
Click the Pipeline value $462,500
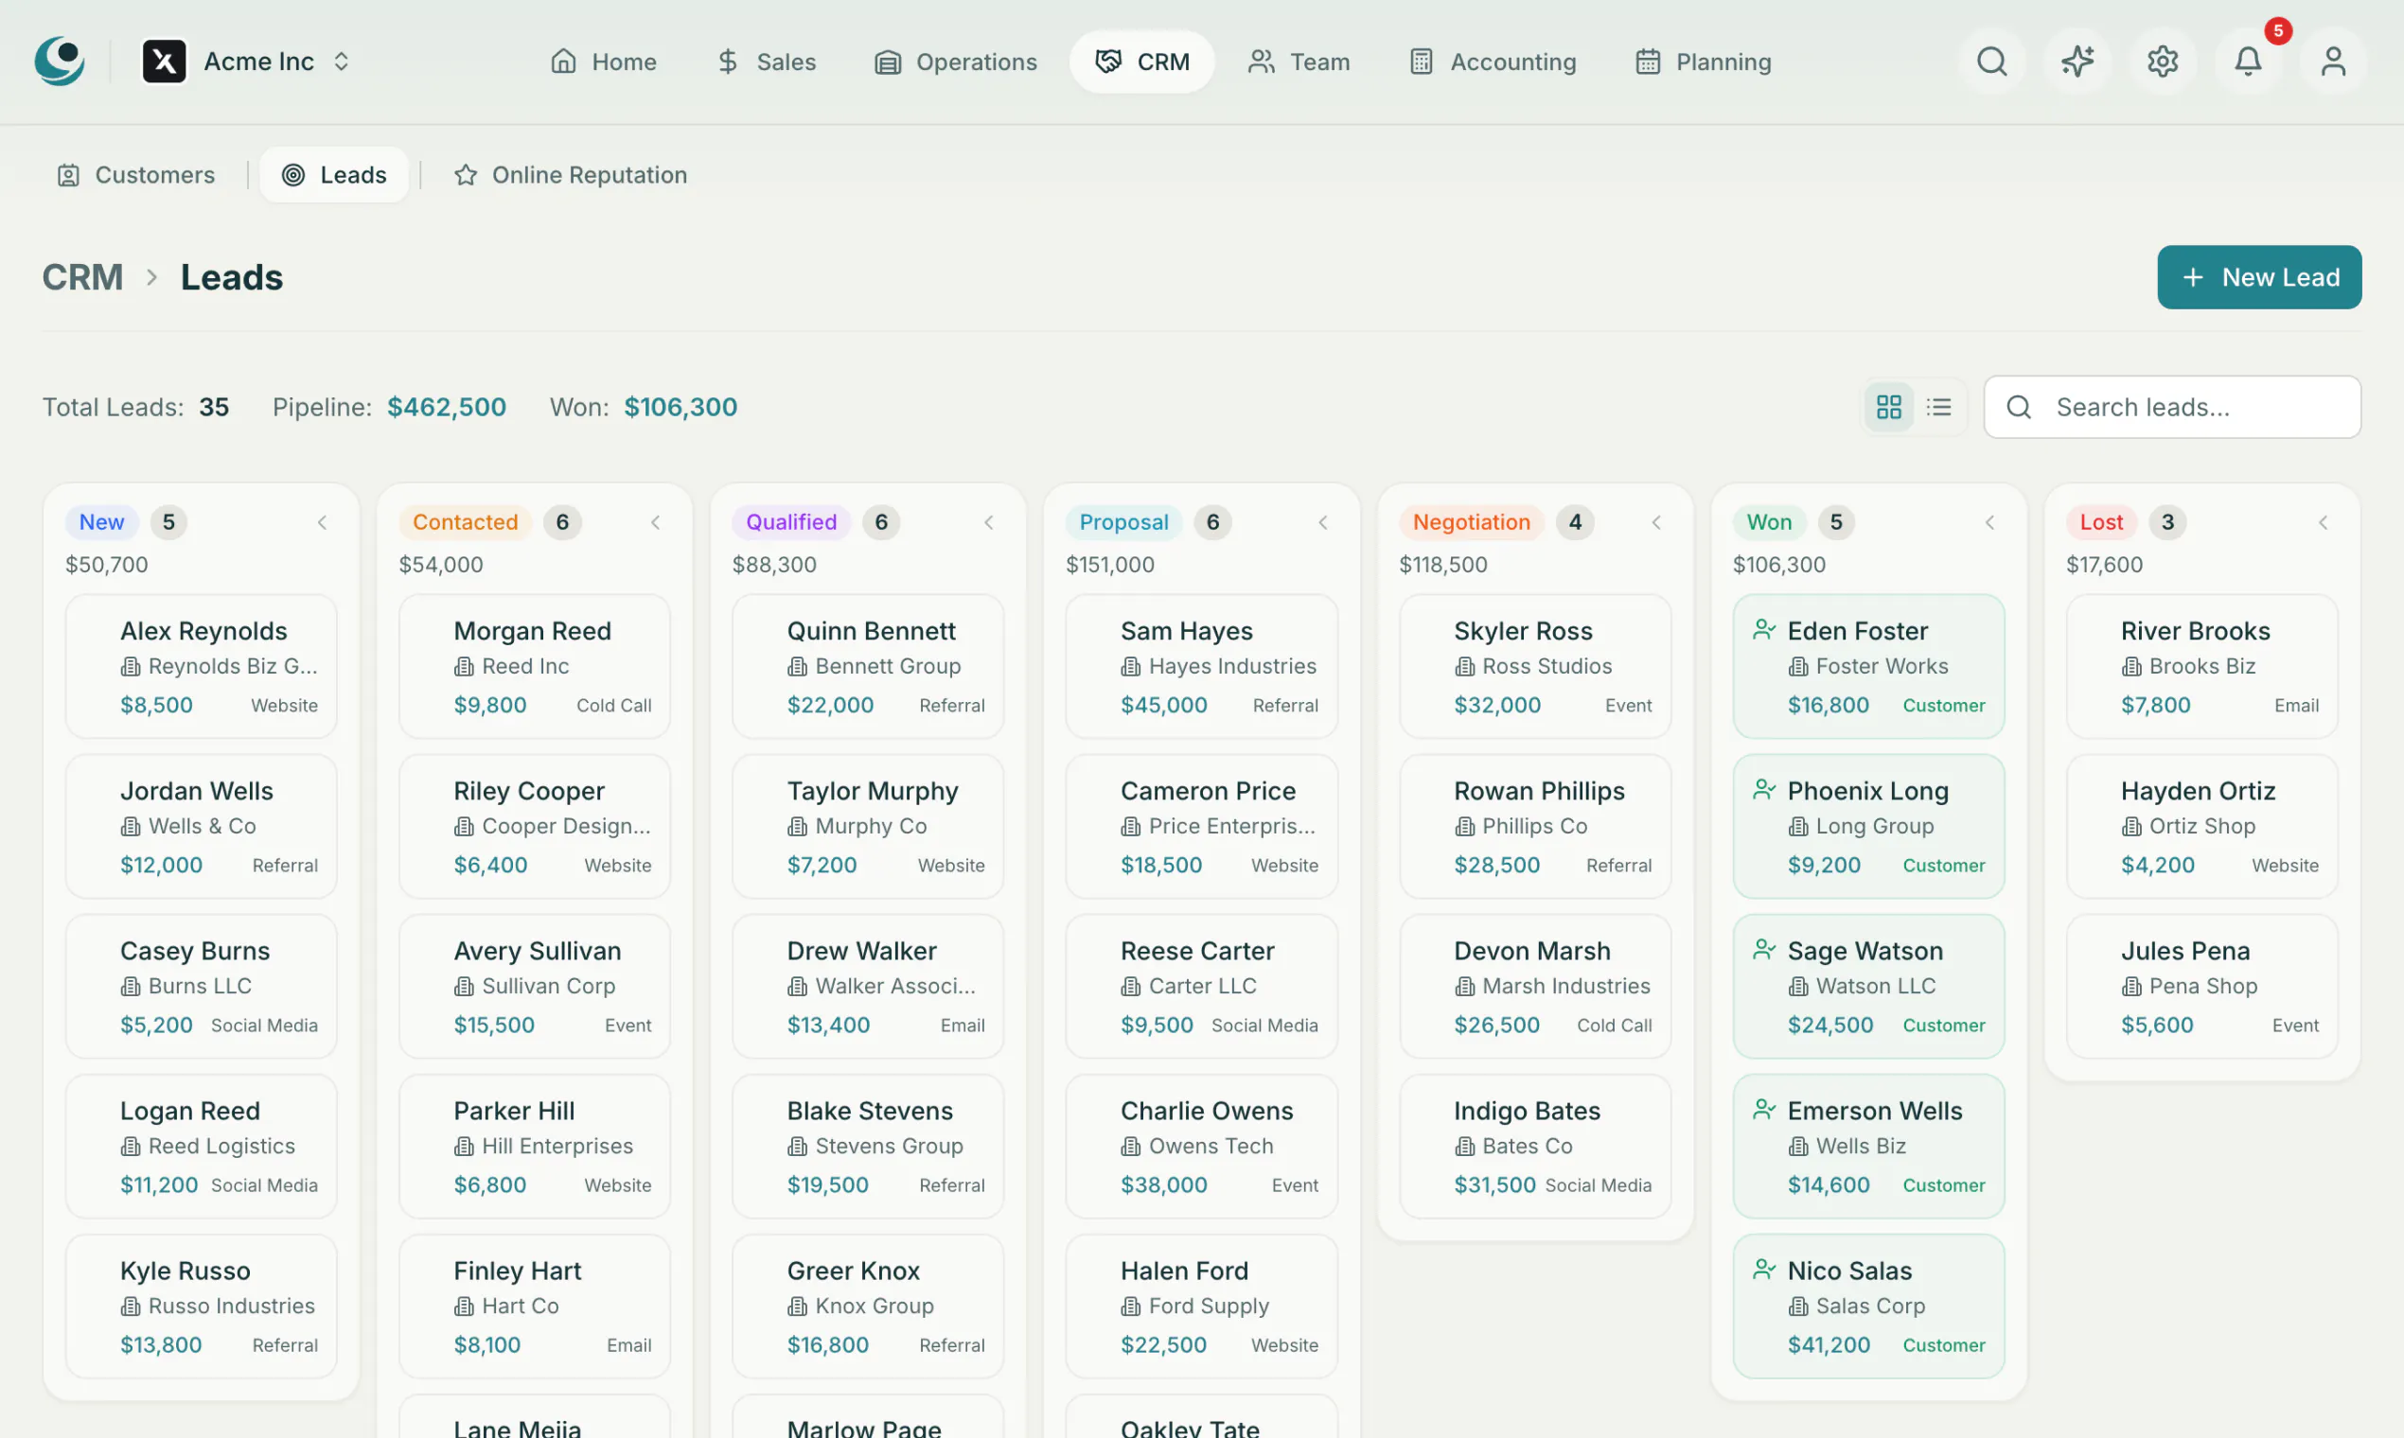pyautogui.click(x=447, y=407)
